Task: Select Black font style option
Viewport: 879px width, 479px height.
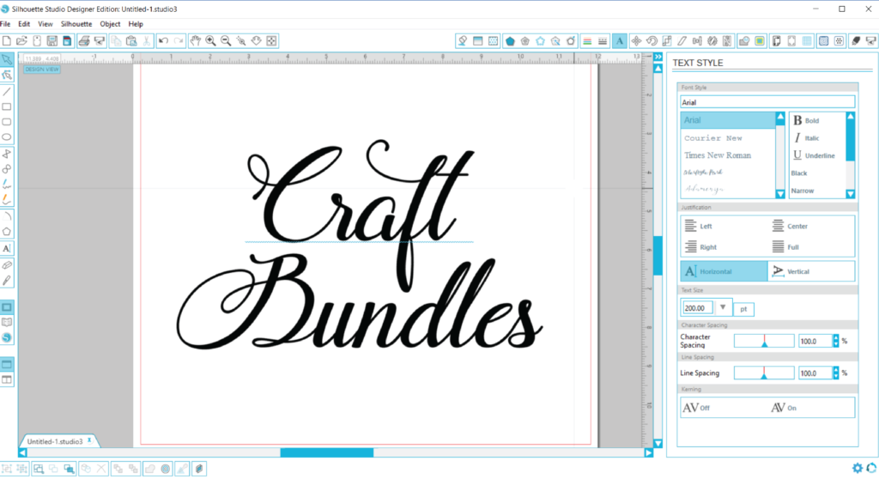Action: [799, 173]
